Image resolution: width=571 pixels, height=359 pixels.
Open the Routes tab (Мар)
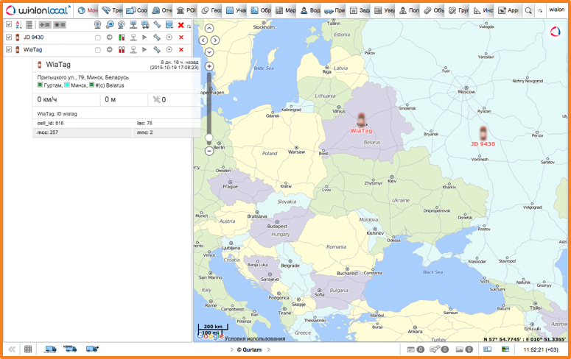(285, 10)
